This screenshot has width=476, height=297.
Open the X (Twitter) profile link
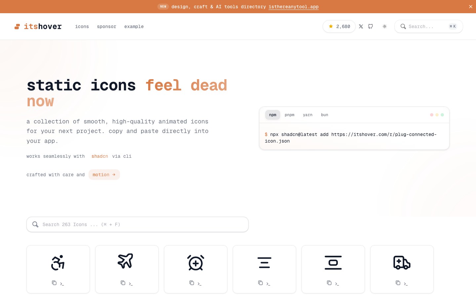point(361,26)
